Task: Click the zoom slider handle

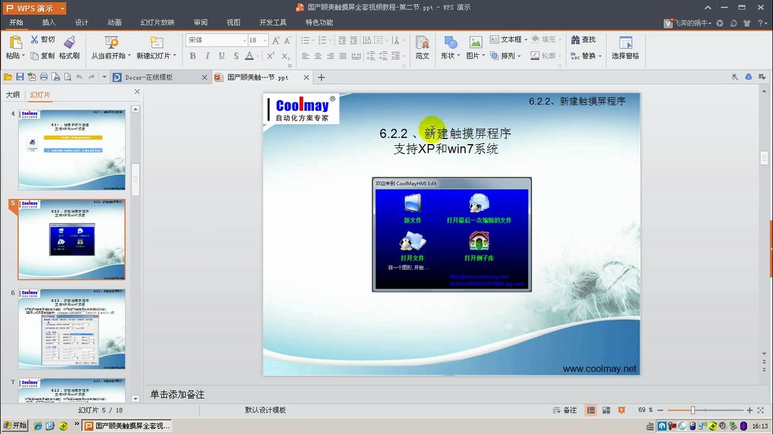Action: 693,410
